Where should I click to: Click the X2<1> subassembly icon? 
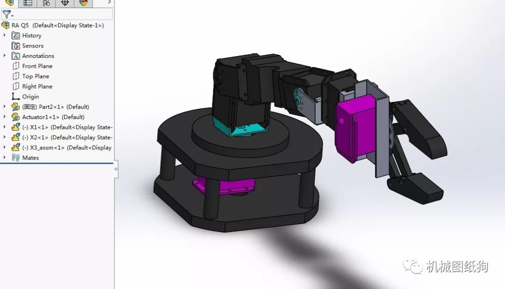[15, 137]
